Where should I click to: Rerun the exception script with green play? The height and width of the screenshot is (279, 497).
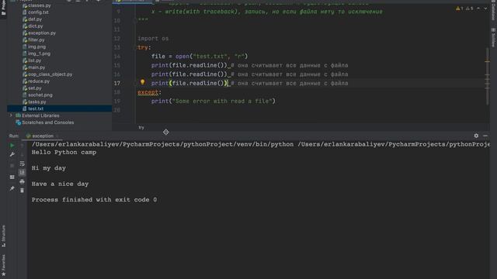point(12,146)
